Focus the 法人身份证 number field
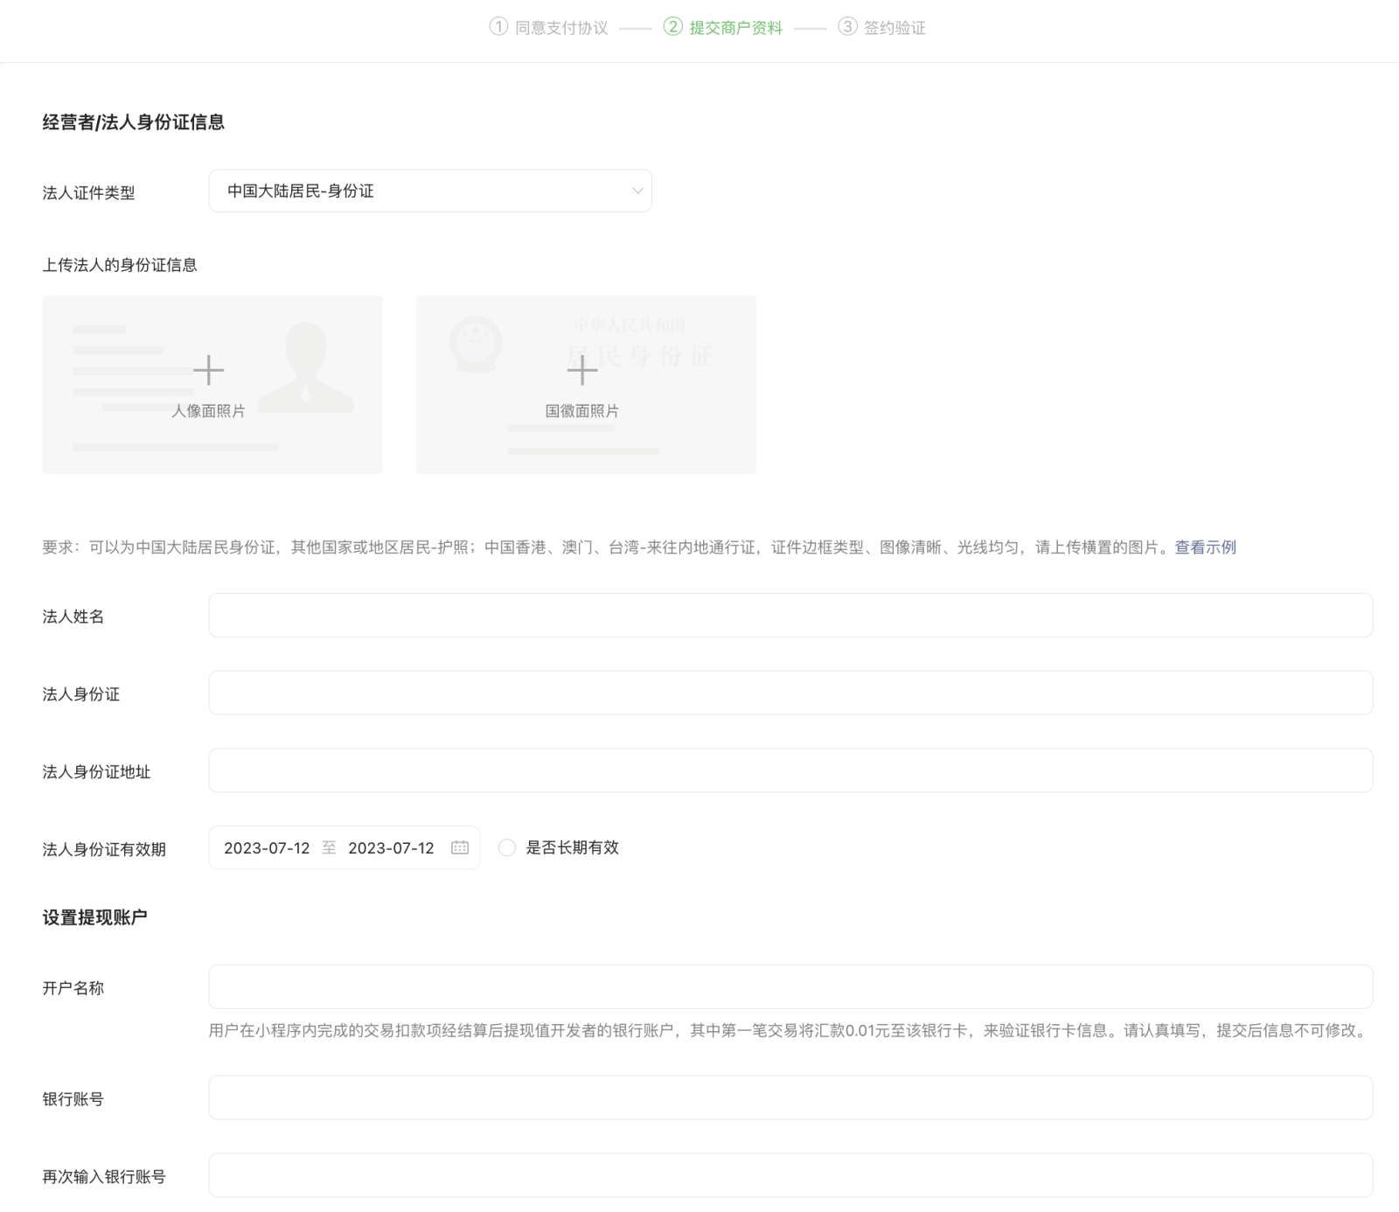This screenshot has height=1212, width=1399. point(790,693)
